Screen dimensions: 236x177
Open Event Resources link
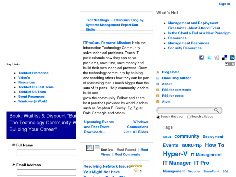pyautogui.click(x=31, y=96)
